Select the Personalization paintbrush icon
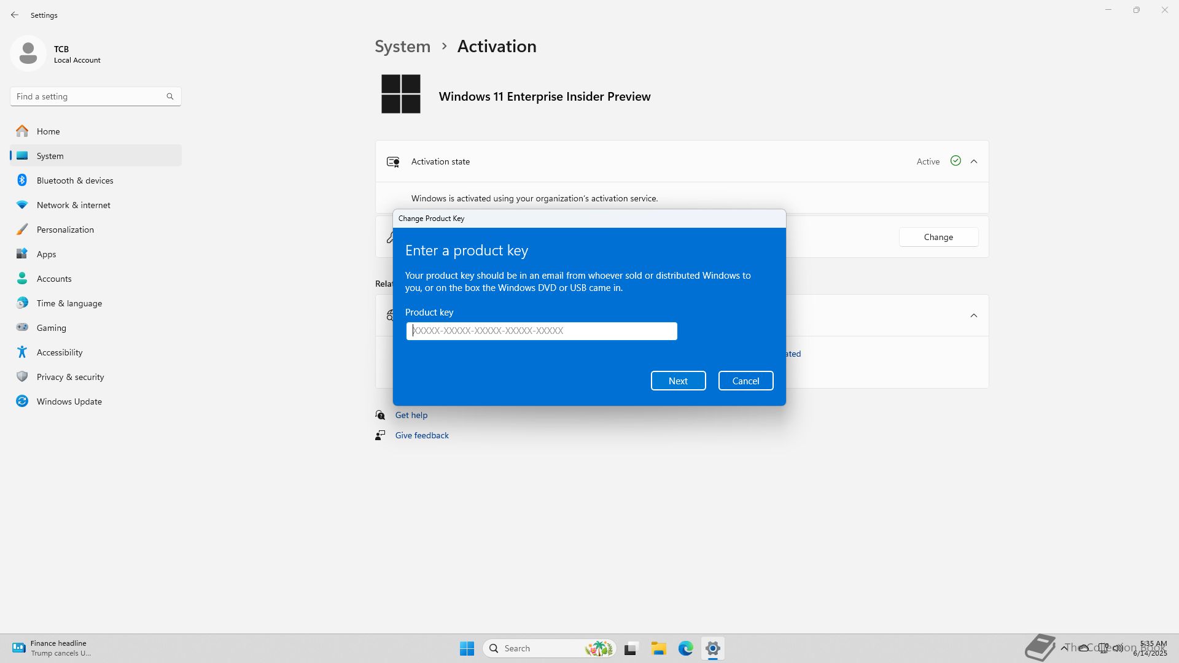Viewport: 1179px width, 663px height. click(22, 229)
